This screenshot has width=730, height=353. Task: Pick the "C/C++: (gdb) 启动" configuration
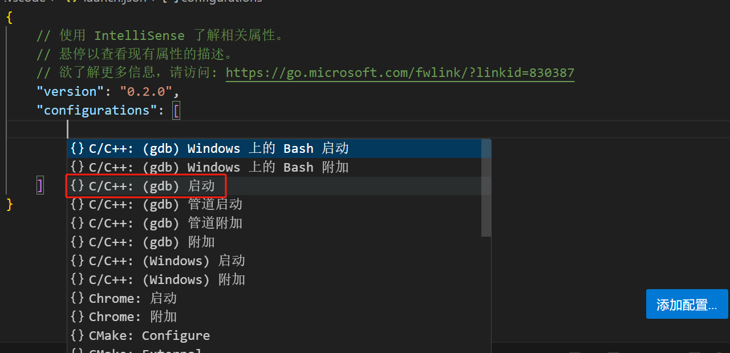pyautogui.click(x=152, y=186)
